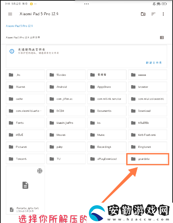Viewport: 173px width, 223px height.
Task: Switch to list view layout
Action: pyautogui.click(x=162, y=38)
